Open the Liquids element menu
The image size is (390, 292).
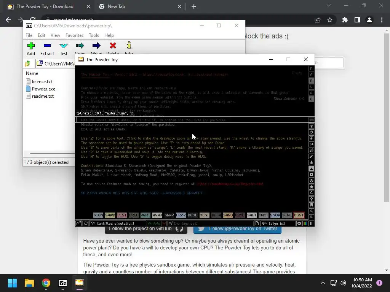pyautogui.click(x=311, y=163)
